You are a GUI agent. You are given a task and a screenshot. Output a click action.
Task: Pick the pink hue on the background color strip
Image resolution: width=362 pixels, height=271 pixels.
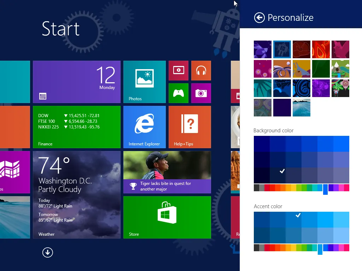tap(341, 188)
